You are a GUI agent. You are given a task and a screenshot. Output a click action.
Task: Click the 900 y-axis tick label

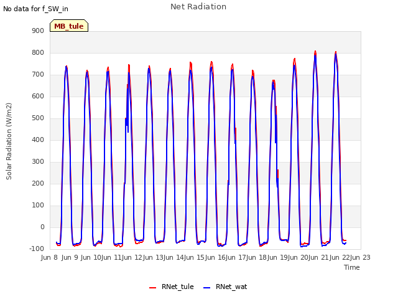(38, 31)
